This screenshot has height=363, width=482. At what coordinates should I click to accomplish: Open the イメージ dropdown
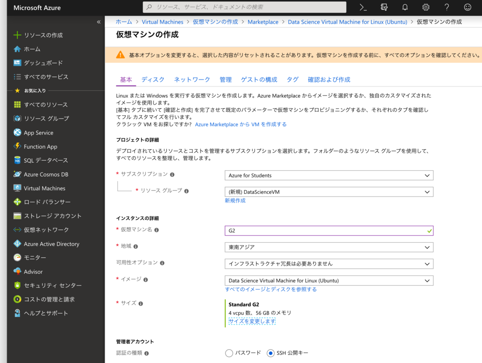click(329, 281)
